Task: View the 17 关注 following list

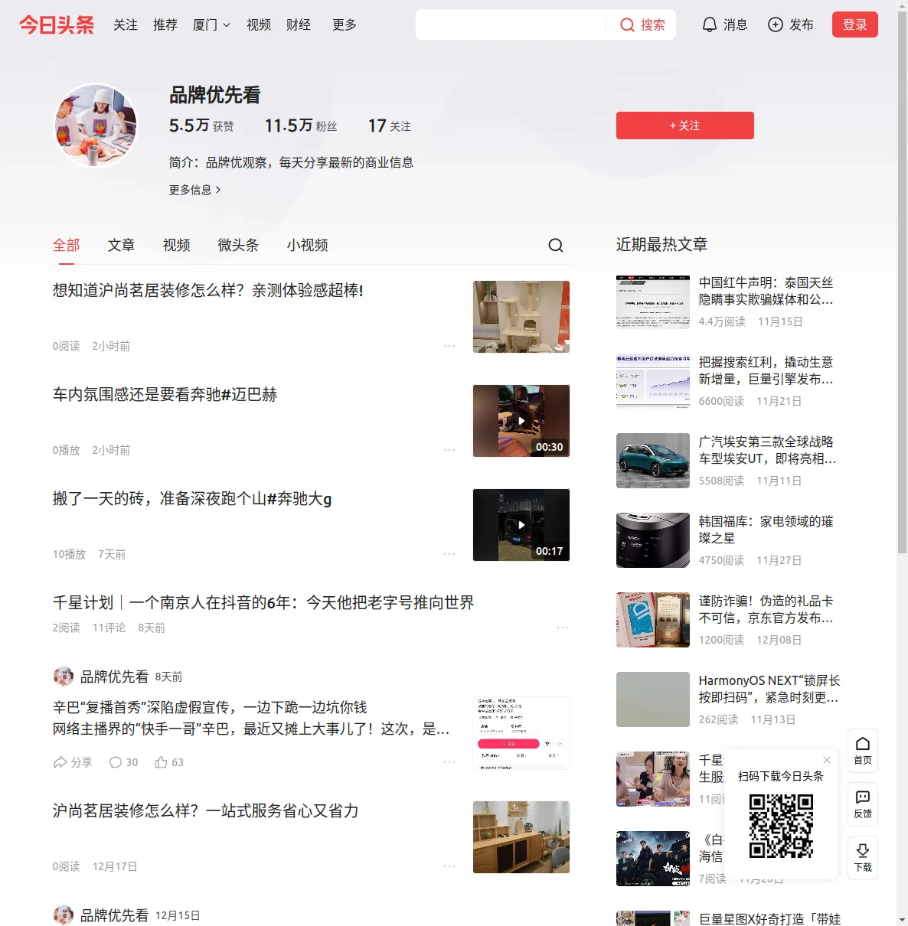Action: tap(390, 126)
